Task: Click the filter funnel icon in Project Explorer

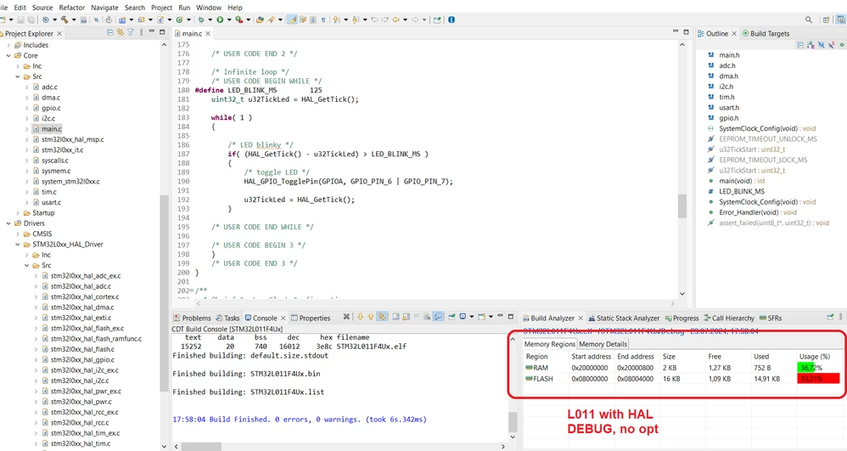Action: pos(131,33)
